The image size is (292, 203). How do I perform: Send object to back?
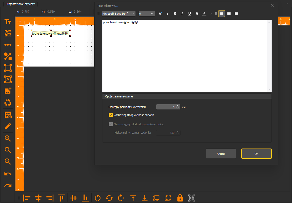click(144, 198)
